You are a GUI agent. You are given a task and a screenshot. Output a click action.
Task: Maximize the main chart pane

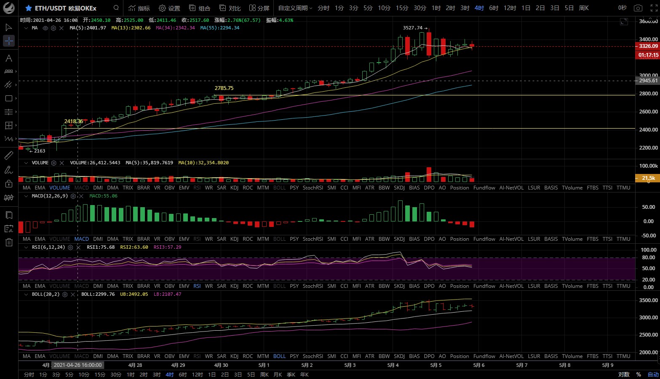[624, 21]
